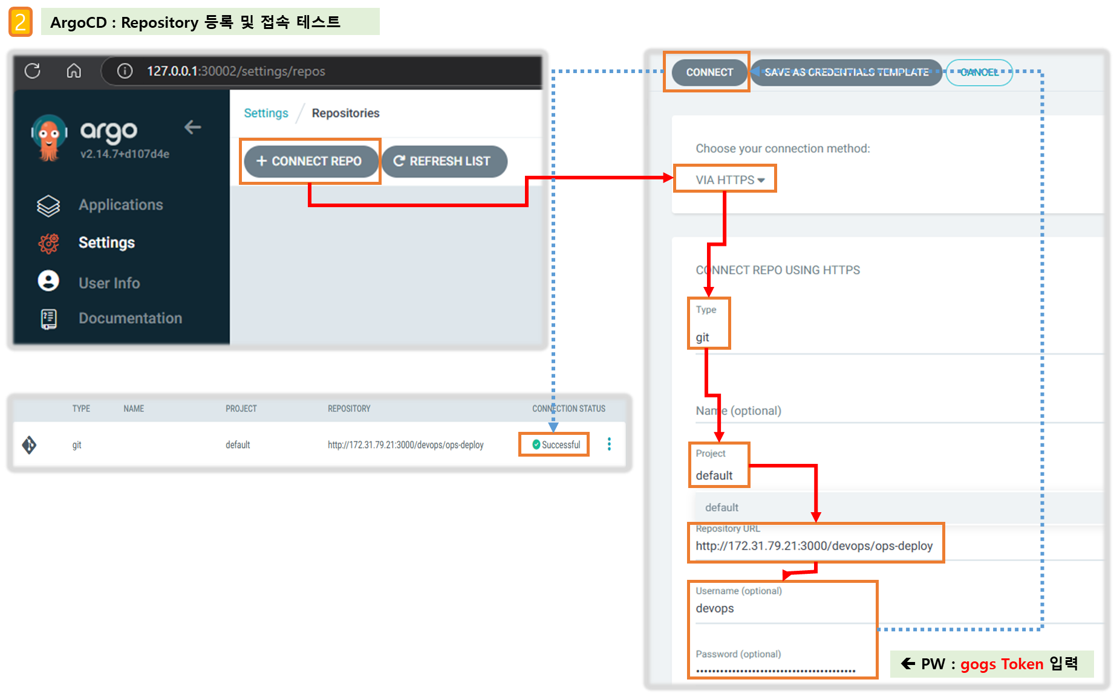Click the default project cell in the table
Image resolution: width=1114 pixels, height=694 pixels.
(238, 445)
